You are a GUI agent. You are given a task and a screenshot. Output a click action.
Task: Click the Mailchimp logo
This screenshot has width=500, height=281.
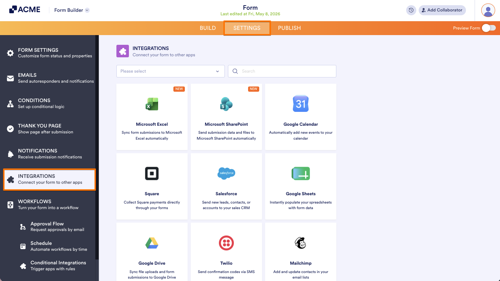(x=301, y=243)
